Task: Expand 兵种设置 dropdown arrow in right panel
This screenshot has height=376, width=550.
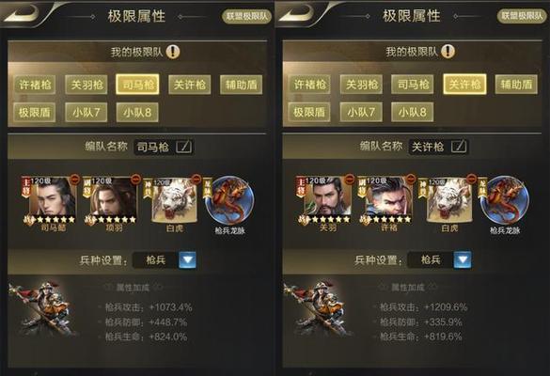Action: coord(463,259)
